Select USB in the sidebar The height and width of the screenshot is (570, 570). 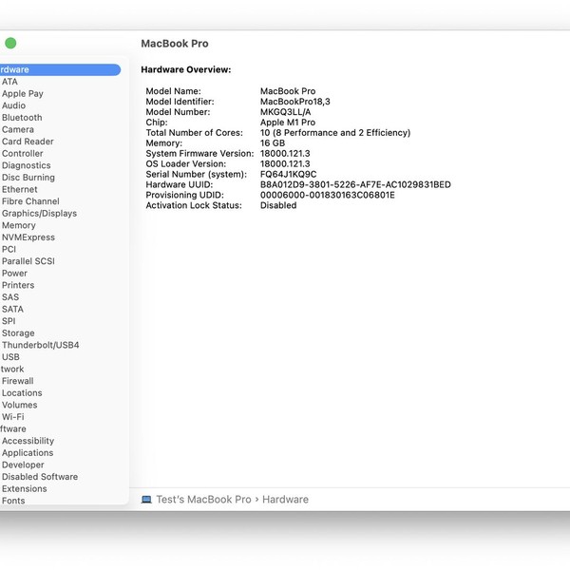10,357
